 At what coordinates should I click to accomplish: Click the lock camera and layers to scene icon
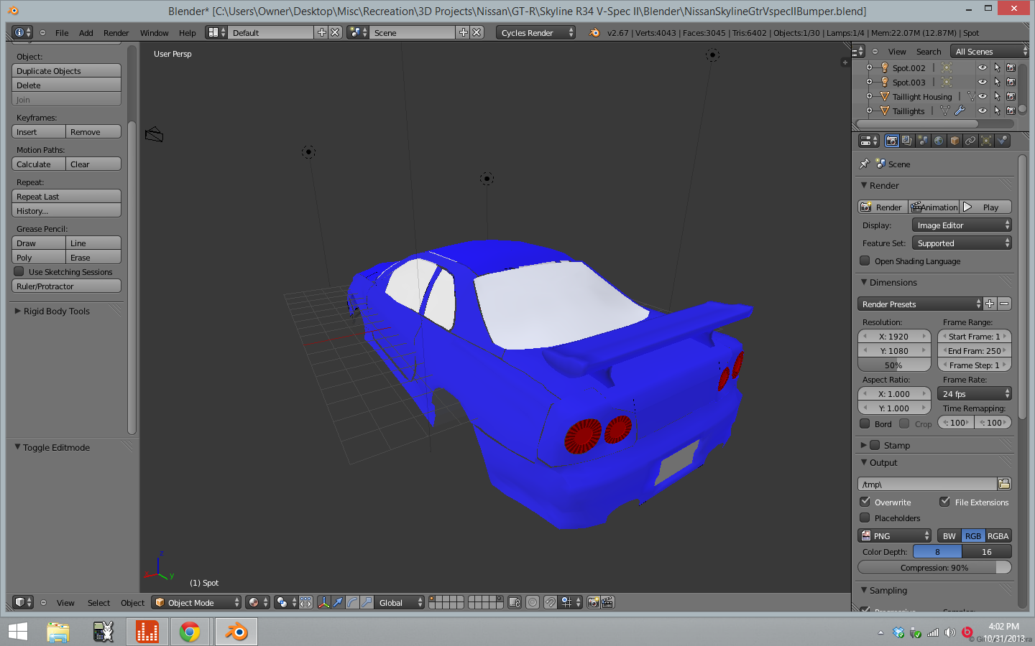pos(515,602)
